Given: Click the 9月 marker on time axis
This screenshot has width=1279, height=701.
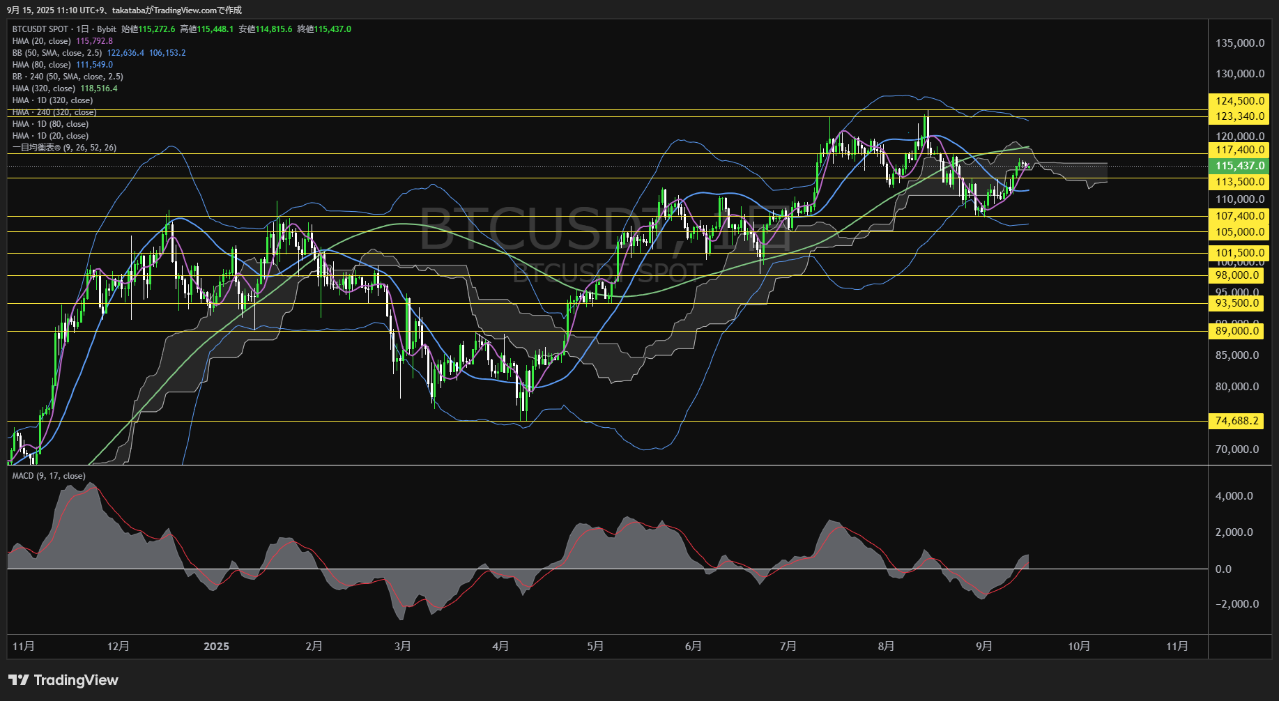Looking at the screenshot, I should click(983, 647).
